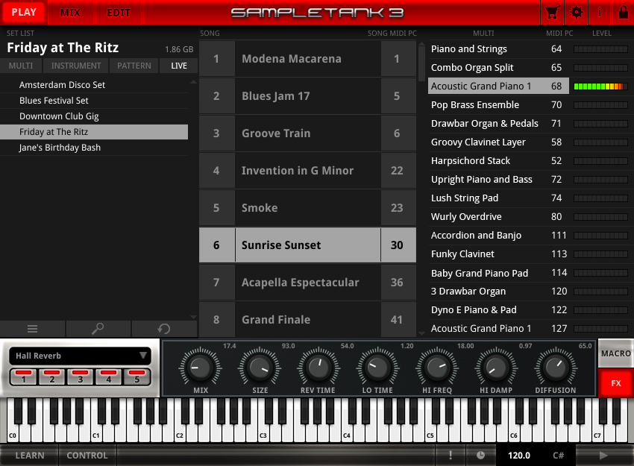The image size is (634, 466).
Task: Click the CONTROL button
Action: 87,456
